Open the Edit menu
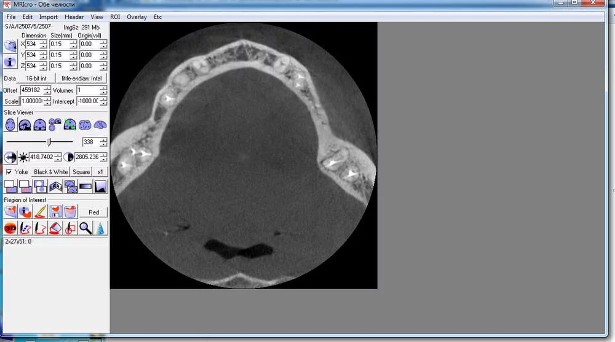 tap(28, 17)
